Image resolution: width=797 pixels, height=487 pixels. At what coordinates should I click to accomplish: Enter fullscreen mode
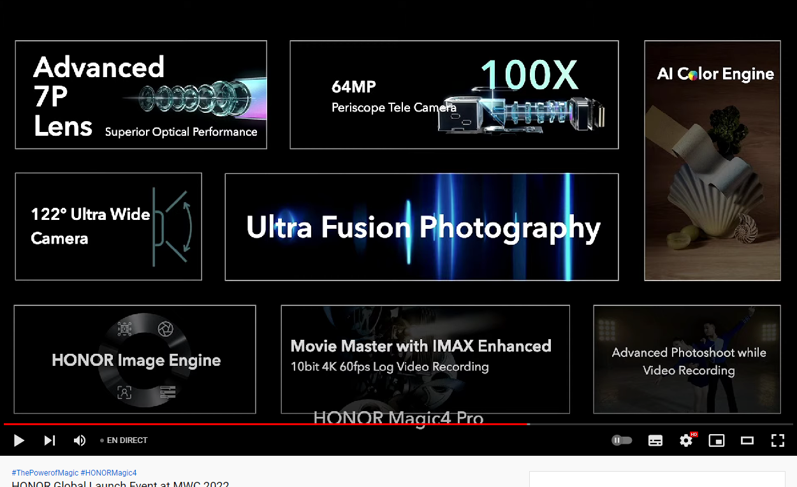coord(777,440)
